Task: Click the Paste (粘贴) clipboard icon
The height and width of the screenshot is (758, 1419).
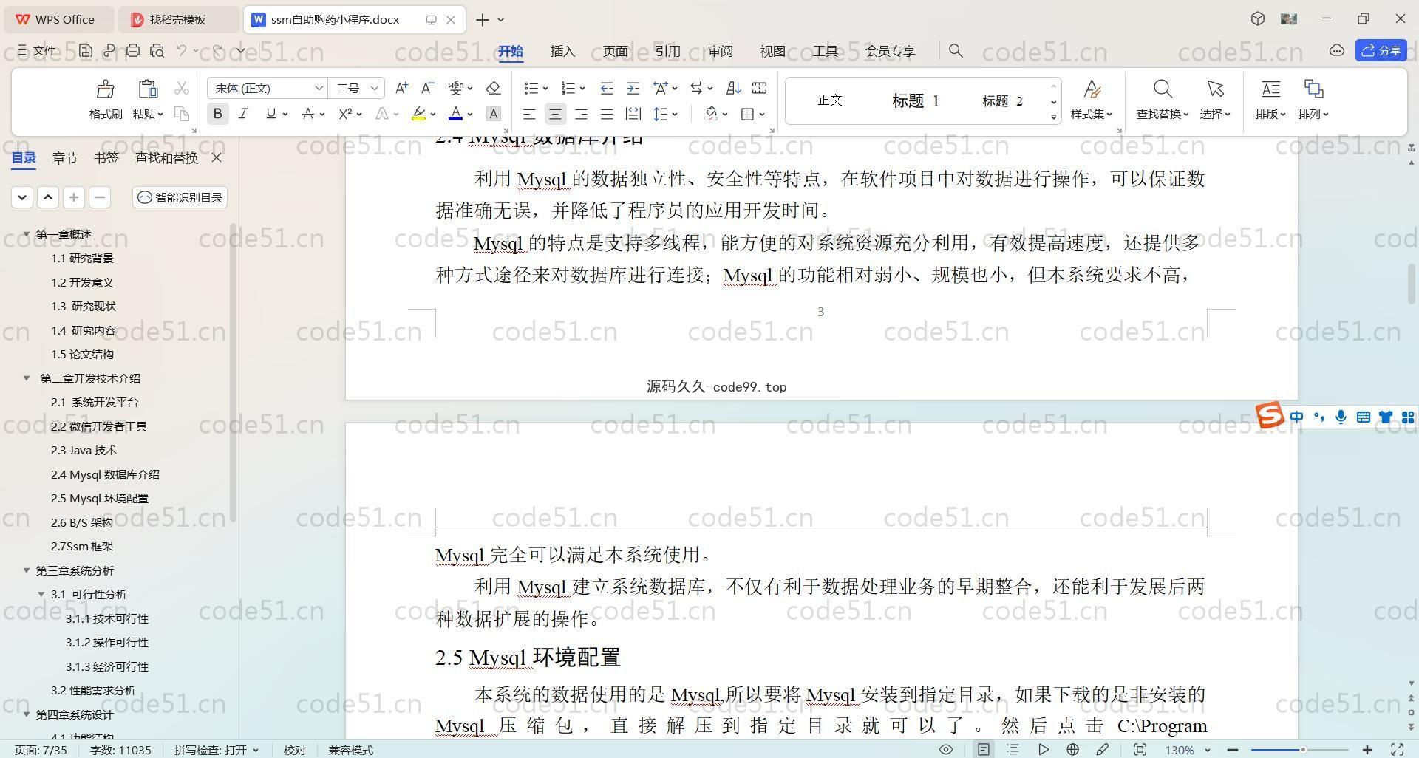Action: tap(148, 89)
